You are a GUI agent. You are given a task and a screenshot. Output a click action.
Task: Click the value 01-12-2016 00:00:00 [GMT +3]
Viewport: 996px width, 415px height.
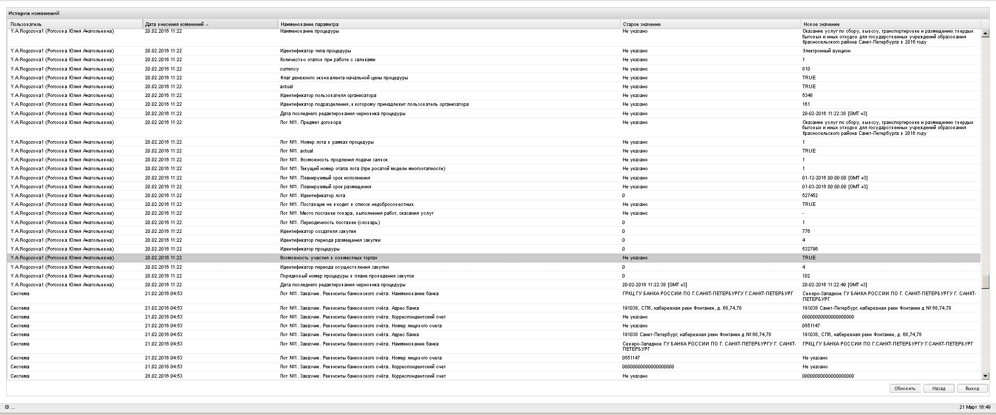click(835, 178)
